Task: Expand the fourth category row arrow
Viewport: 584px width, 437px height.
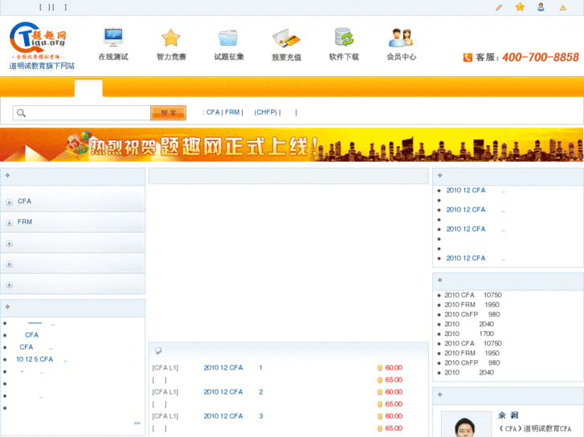Action: [x=10, y=264]
